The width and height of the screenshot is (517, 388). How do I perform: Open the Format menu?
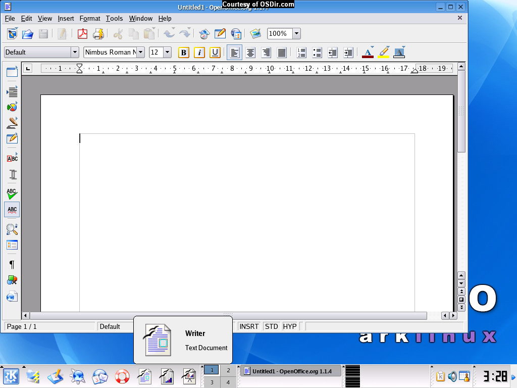90,19
